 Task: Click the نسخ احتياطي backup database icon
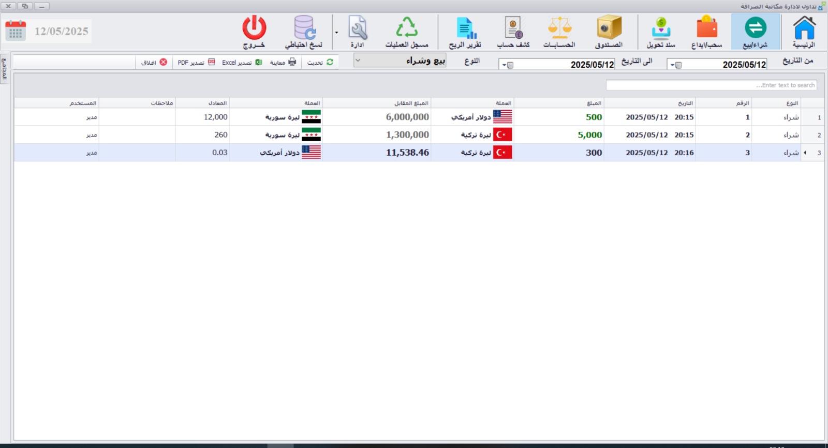click(x=304, y=32)
